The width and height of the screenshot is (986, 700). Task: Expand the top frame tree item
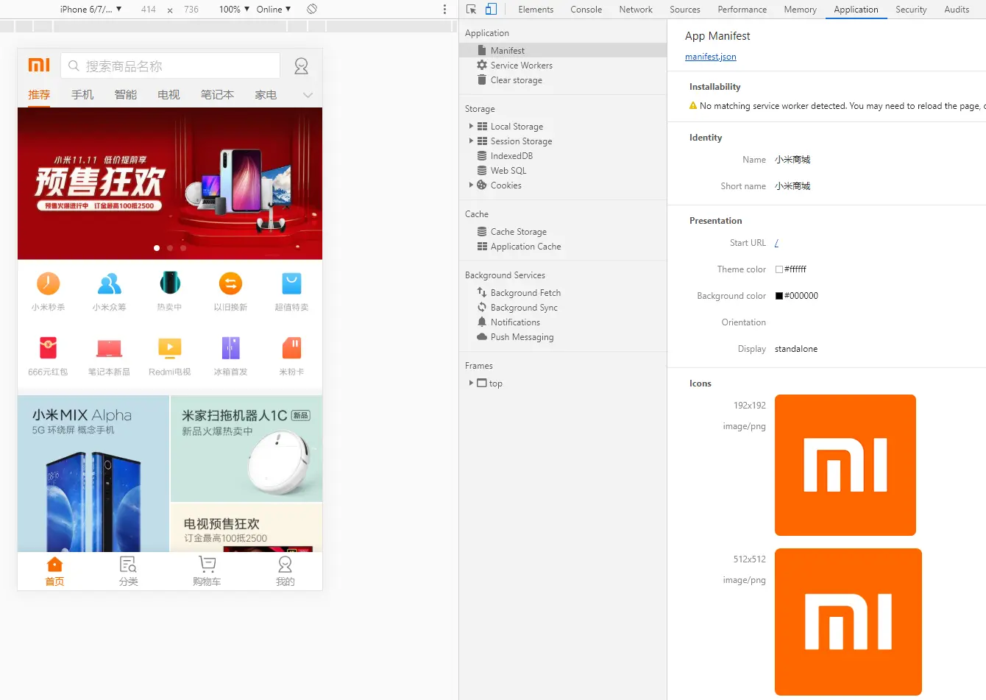tap(471, 383)
